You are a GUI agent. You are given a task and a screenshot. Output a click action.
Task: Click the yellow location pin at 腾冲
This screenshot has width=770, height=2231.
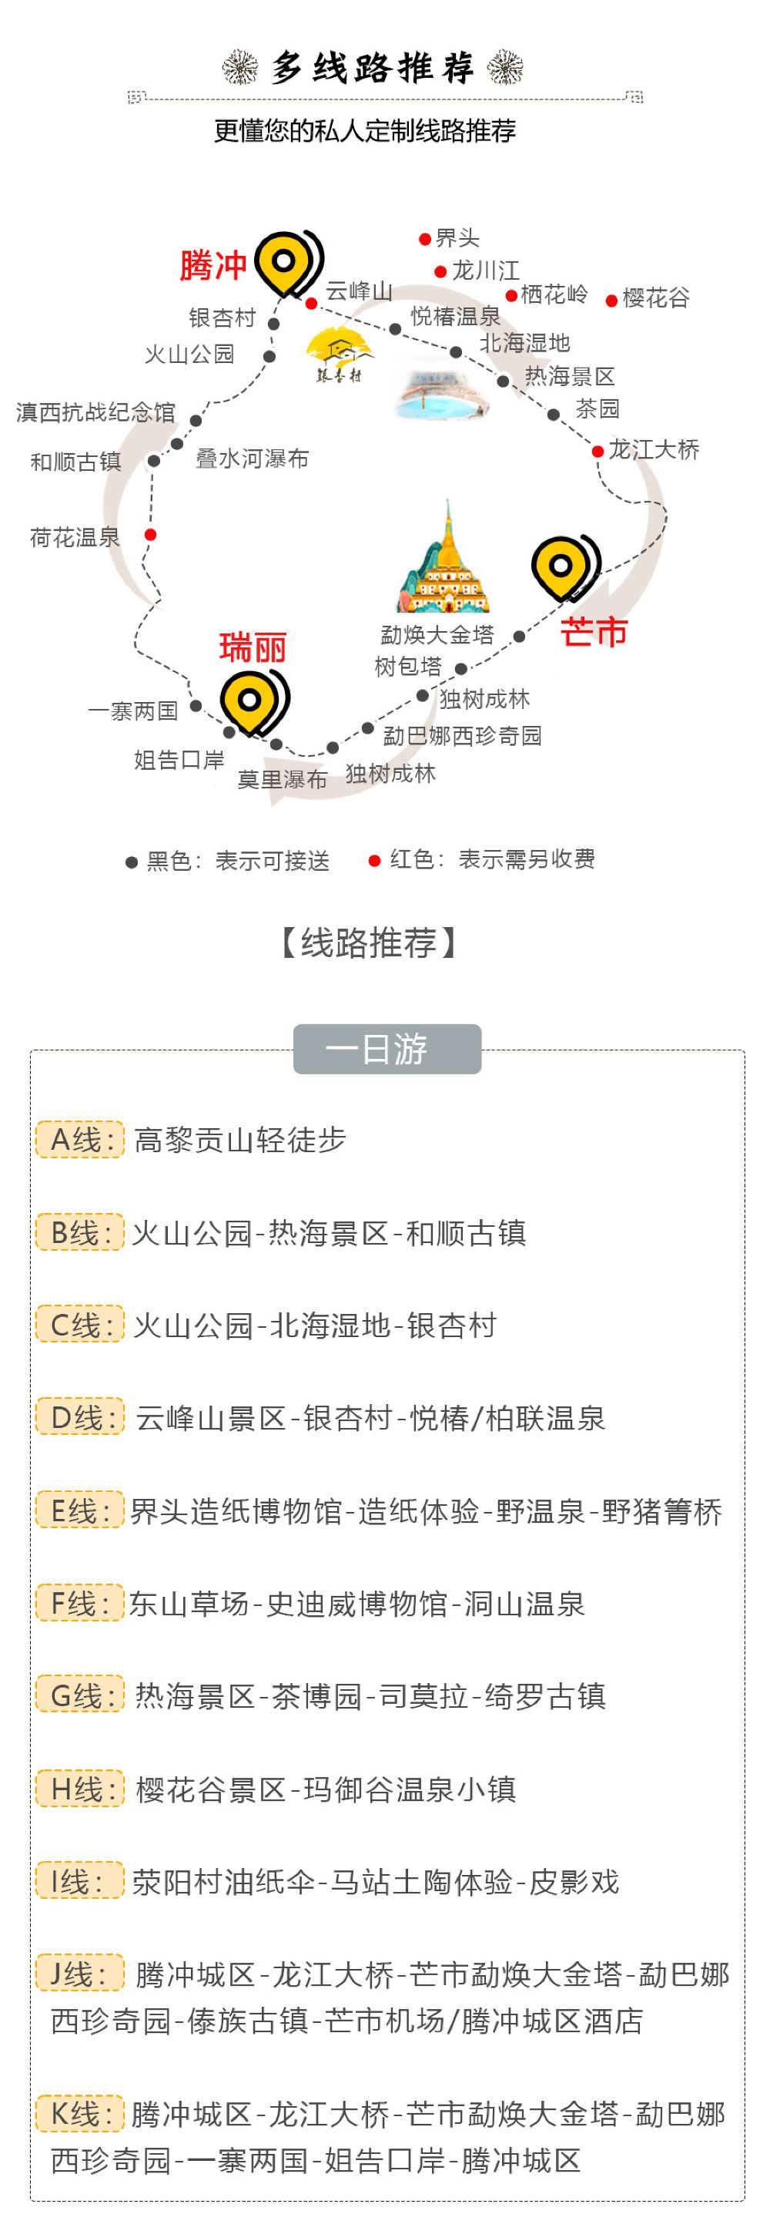point(288,263)
